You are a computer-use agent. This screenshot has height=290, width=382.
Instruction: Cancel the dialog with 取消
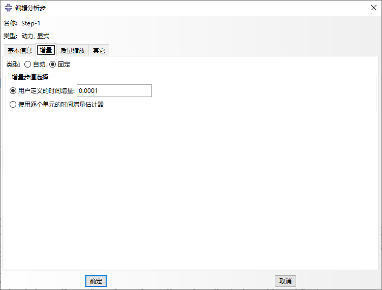(x=285, y=281)
